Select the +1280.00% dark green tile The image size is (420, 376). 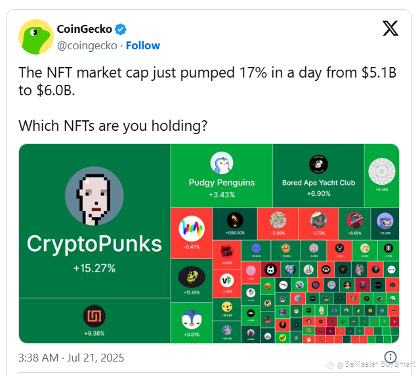[x=235, y=223]
